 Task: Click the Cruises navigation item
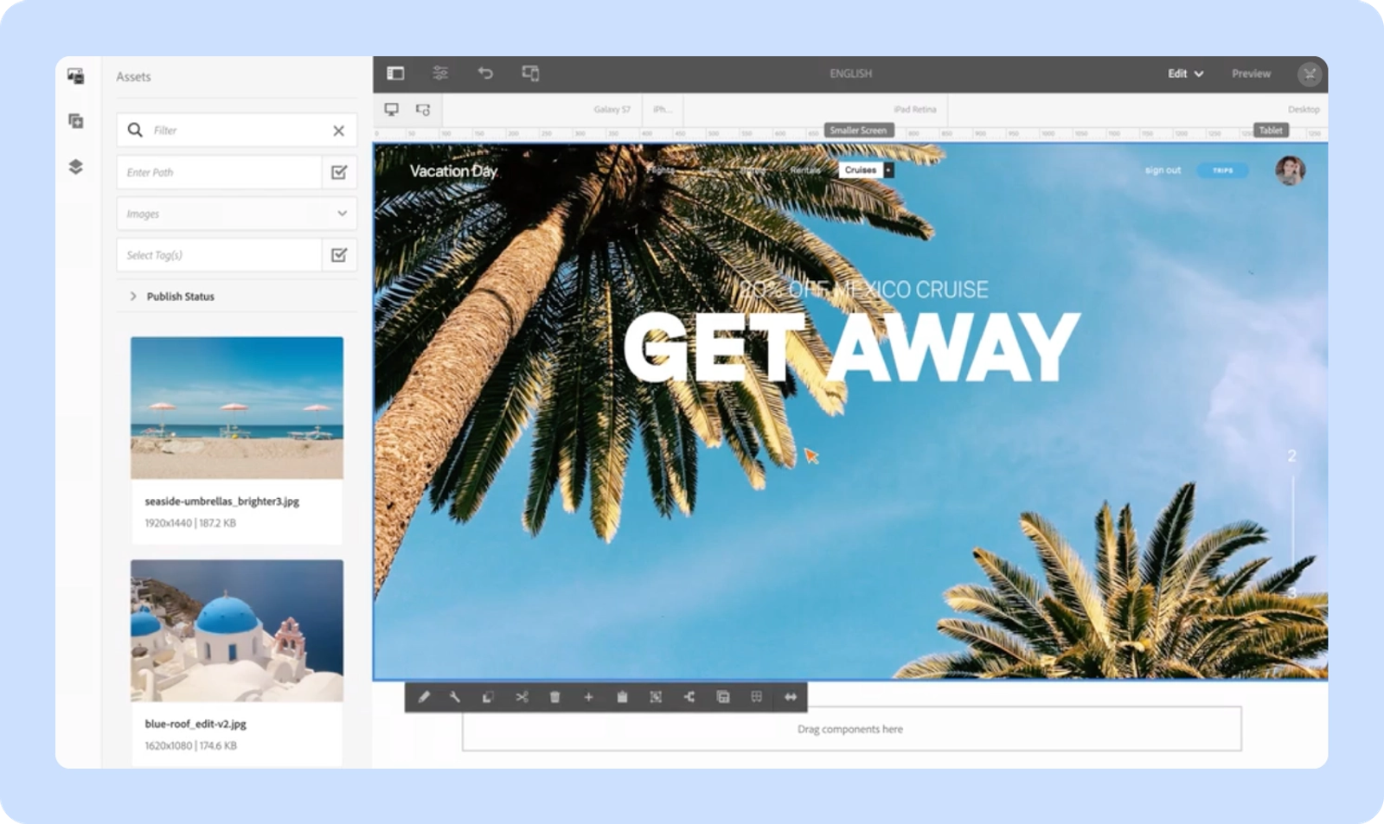click(x=861, y=170)
